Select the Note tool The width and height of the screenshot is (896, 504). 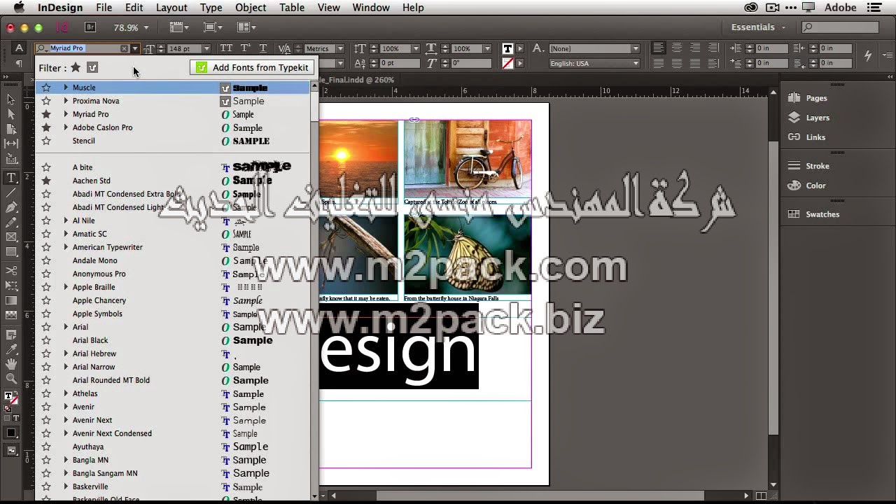point(11,335)
